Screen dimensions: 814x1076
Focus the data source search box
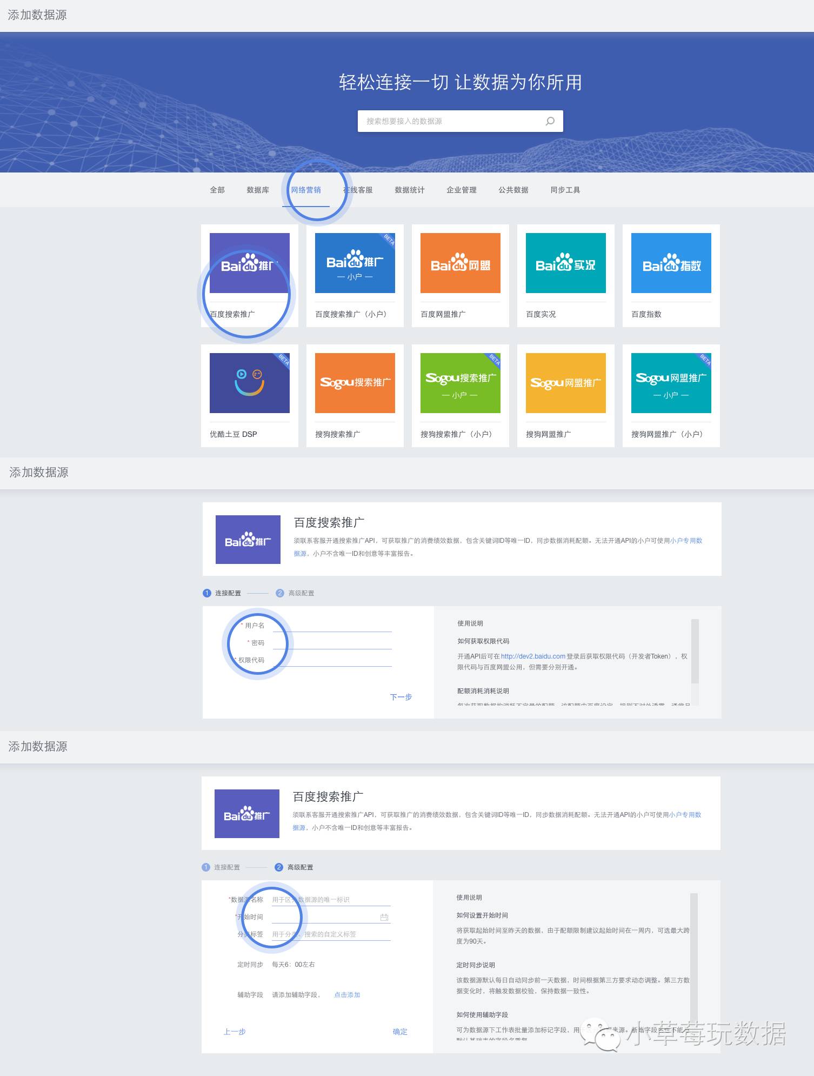point(460,121)
